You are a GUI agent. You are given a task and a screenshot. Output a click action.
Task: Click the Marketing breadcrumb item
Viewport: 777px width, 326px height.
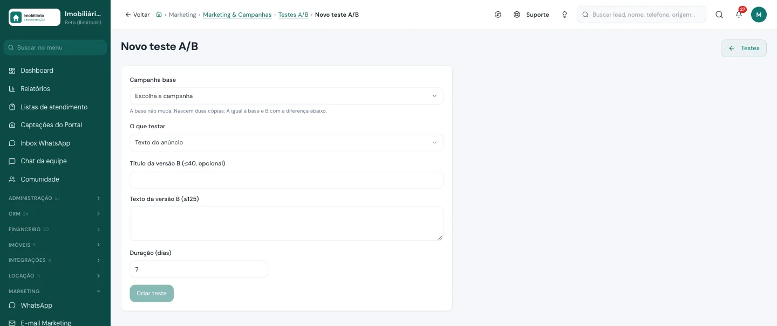point(182,15)
